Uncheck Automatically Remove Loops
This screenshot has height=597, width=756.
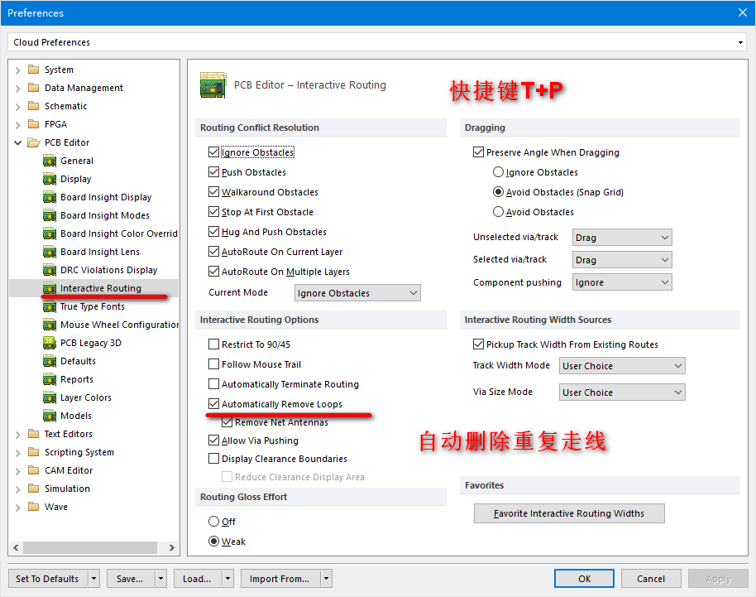(x=214, y=404)
